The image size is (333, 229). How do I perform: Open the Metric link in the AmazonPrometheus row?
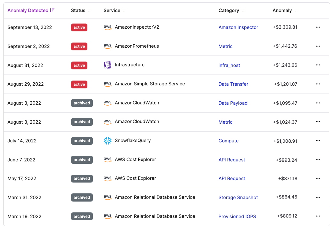pyautogui.click(x=225, y=46)
